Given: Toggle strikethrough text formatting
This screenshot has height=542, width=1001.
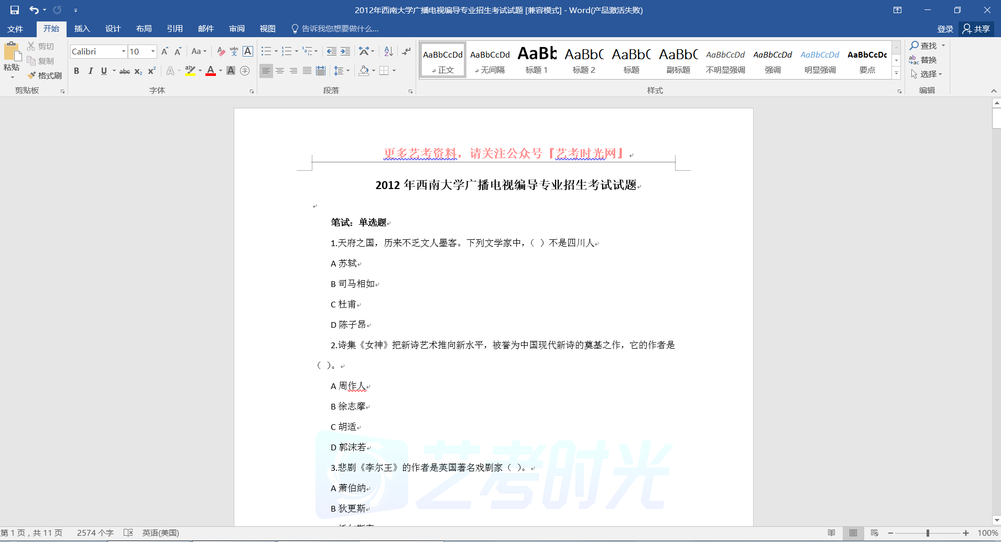Looking at the screenshot, I should tap(124, 71).
